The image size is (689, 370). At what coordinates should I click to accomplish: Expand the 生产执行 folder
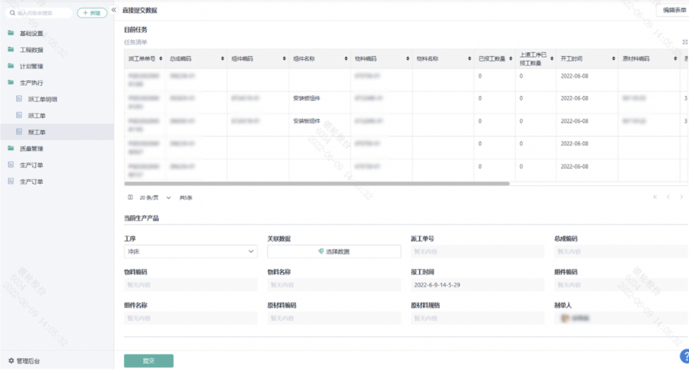pyautogui.click(x=31, y=83)
